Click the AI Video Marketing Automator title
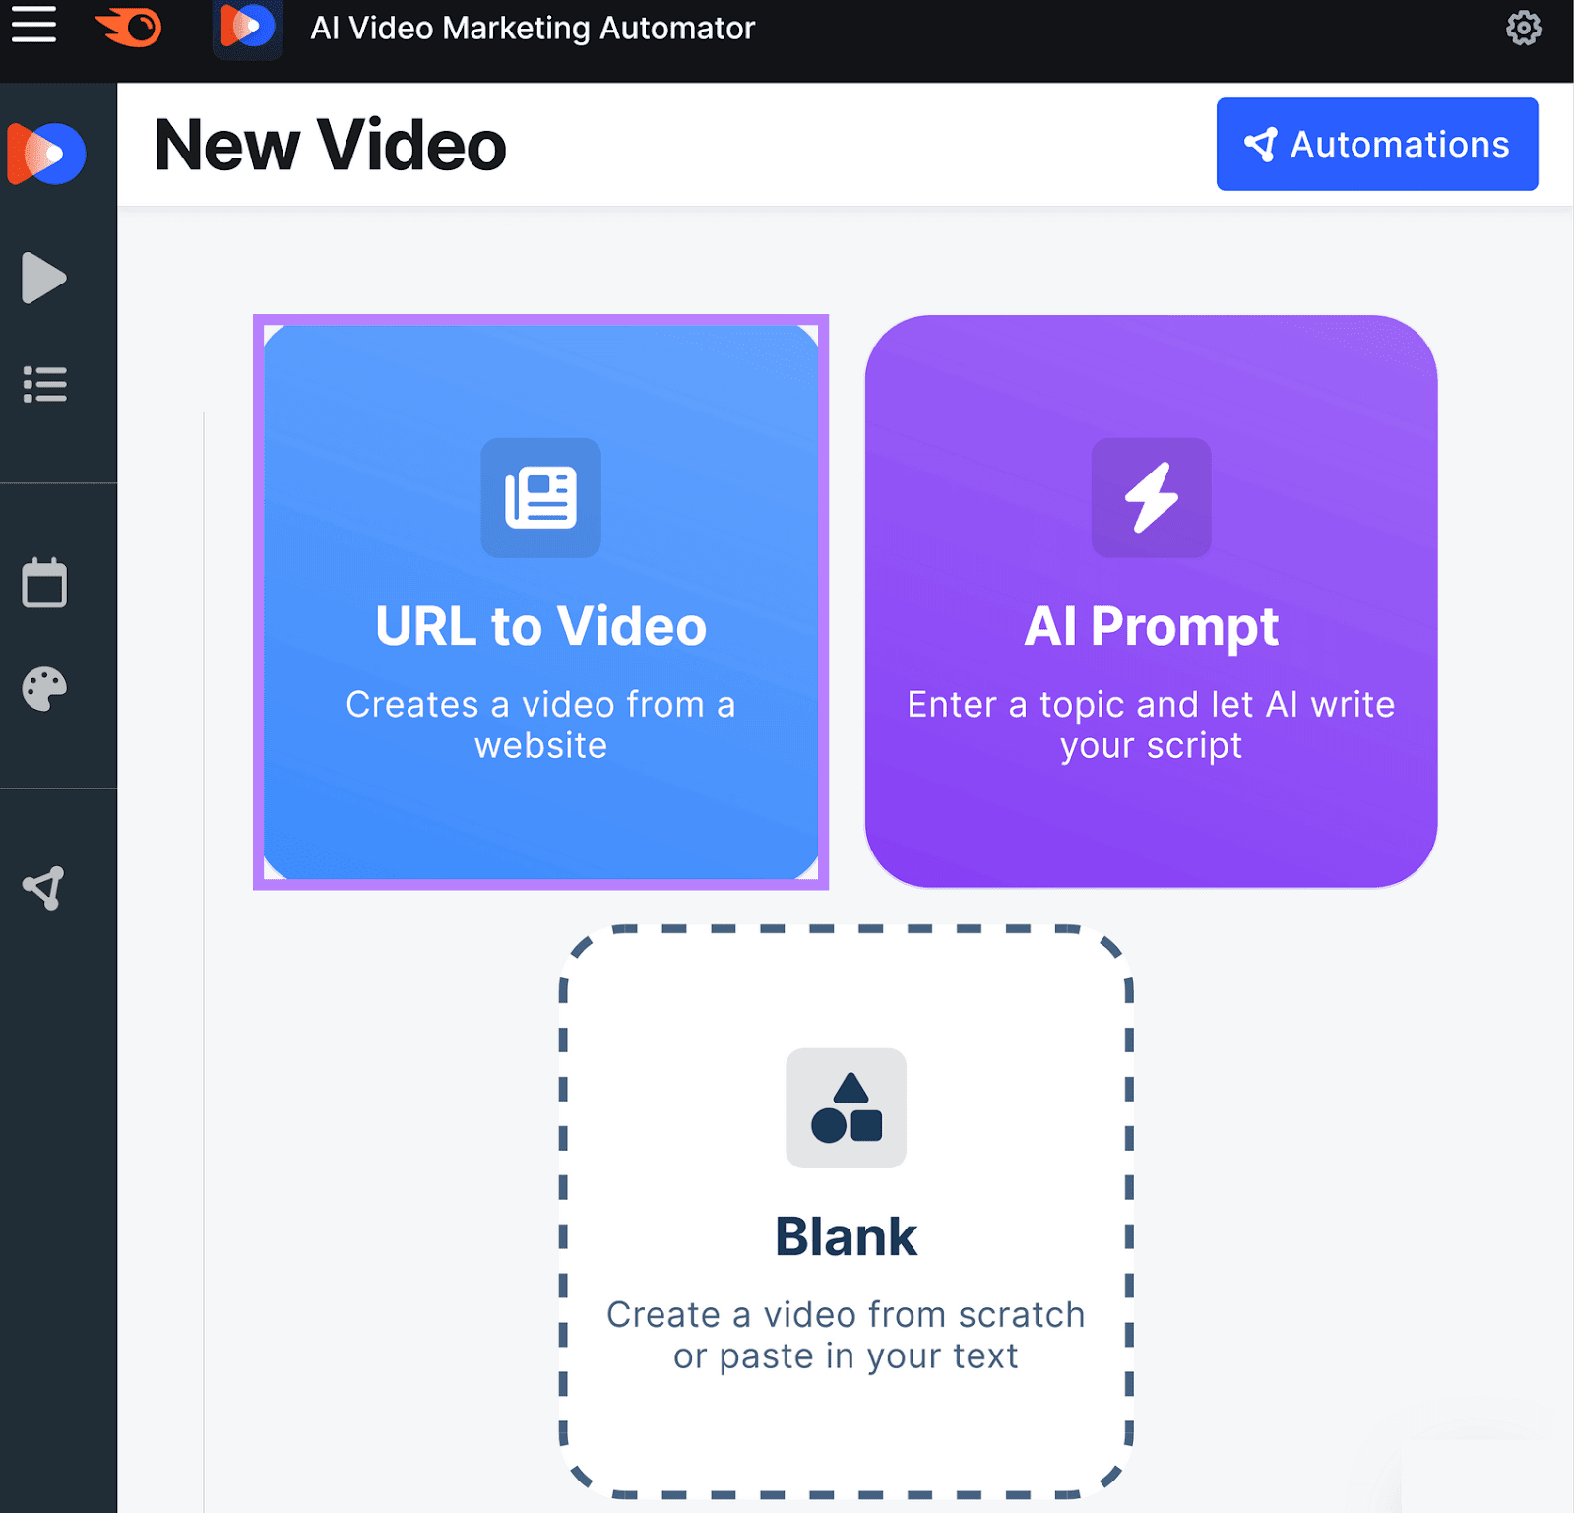The height and width of the screenshot is (1513, 1575). (534, 29)
